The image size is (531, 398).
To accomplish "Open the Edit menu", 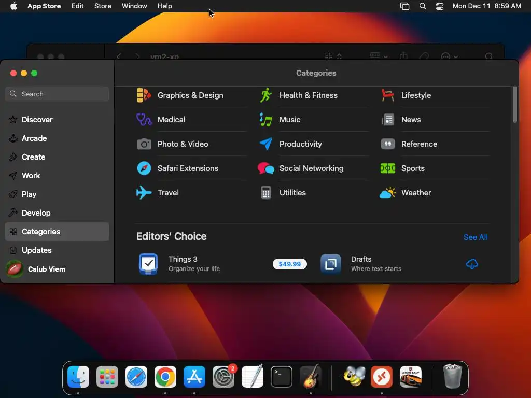I will click(78, 6).
